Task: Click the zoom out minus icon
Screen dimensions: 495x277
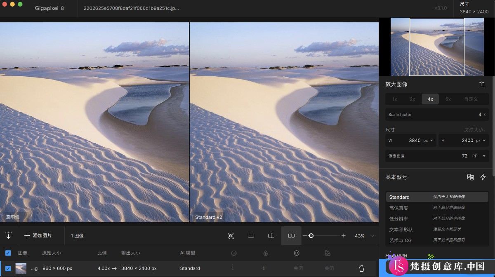Action: click(305, 236)
